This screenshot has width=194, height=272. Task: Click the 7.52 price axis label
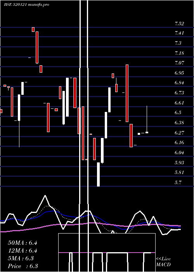[x=179, y=24]
